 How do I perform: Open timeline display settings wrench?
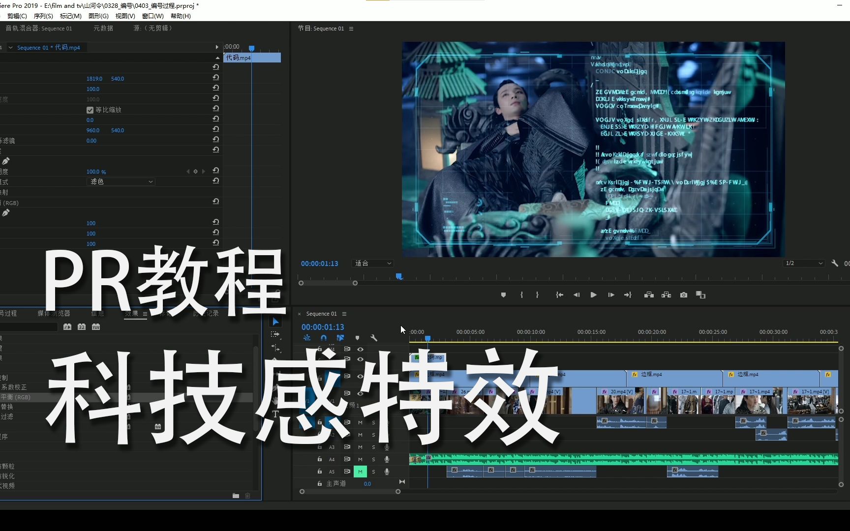[374, 338]
